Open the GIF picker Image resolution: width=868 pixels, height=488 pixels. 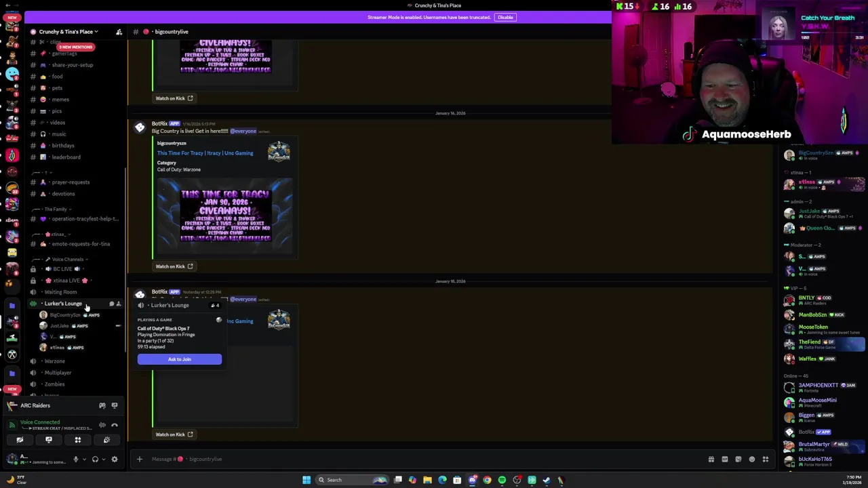[x=725, y=460]
